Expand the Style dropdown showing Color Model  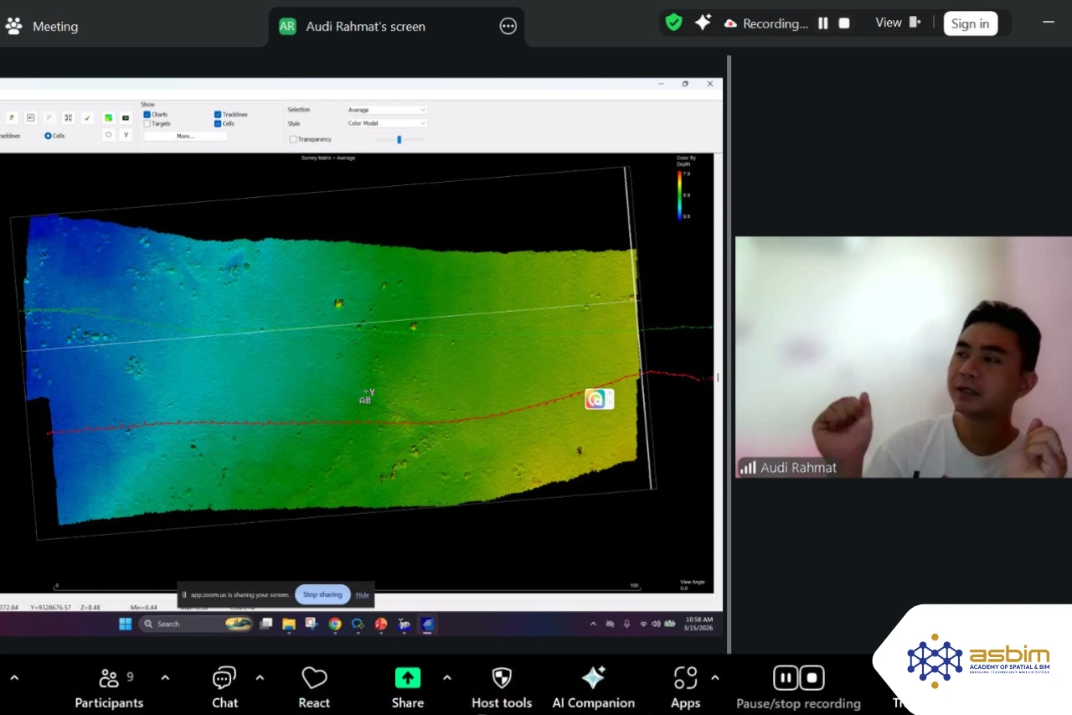pyautogui.click(x=387, y=123)
